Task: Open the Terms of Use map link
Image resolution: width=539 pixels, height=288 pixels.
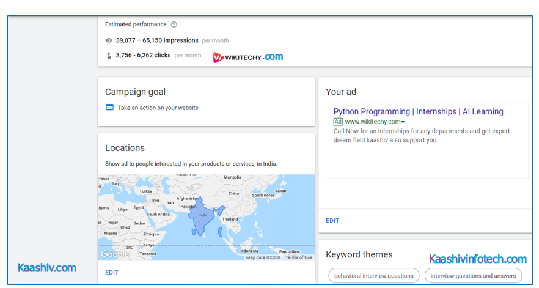Action: [x=299, y=257]
